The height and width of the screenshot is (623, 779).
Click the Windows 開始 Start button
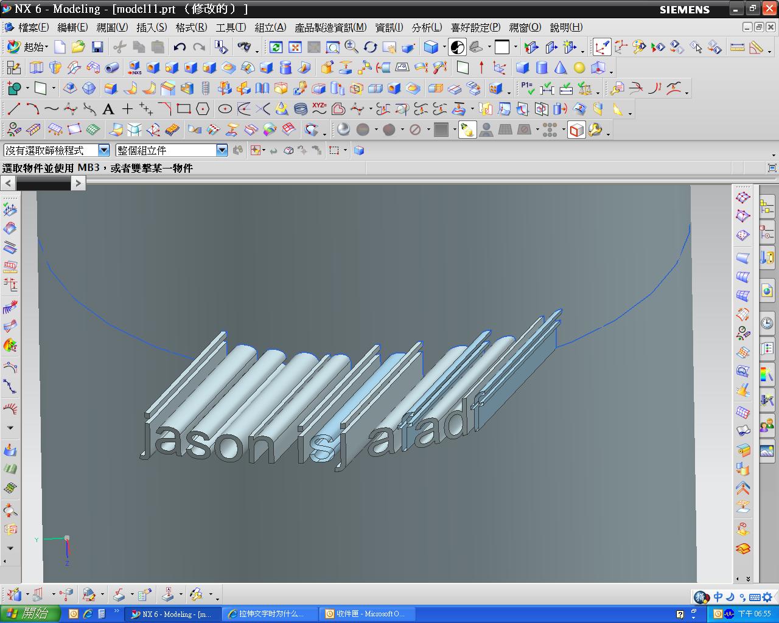pos(30,614)
